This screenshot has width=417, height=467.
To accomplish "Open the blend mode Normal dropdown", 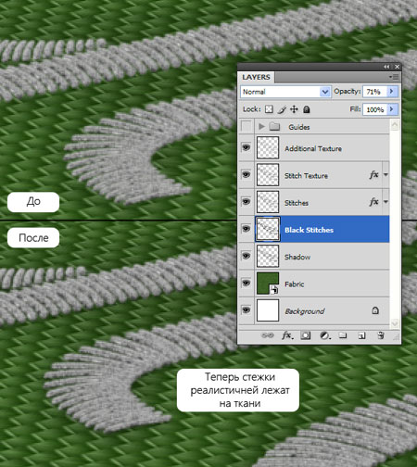I will click(x=285, y=92).
